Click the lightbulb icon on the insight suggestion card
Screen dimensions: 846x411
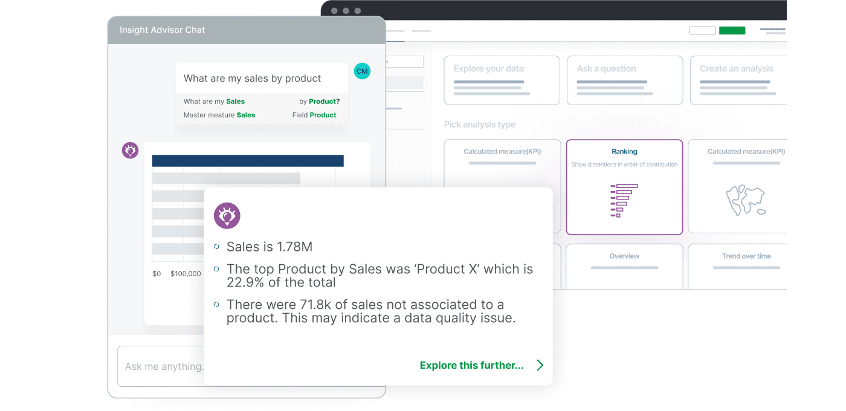pos(227,215)
